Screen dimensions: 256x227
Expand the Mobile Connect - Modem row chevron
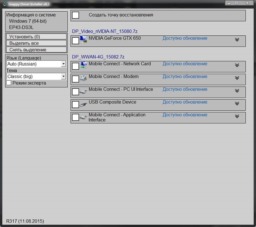pos(237,78)
